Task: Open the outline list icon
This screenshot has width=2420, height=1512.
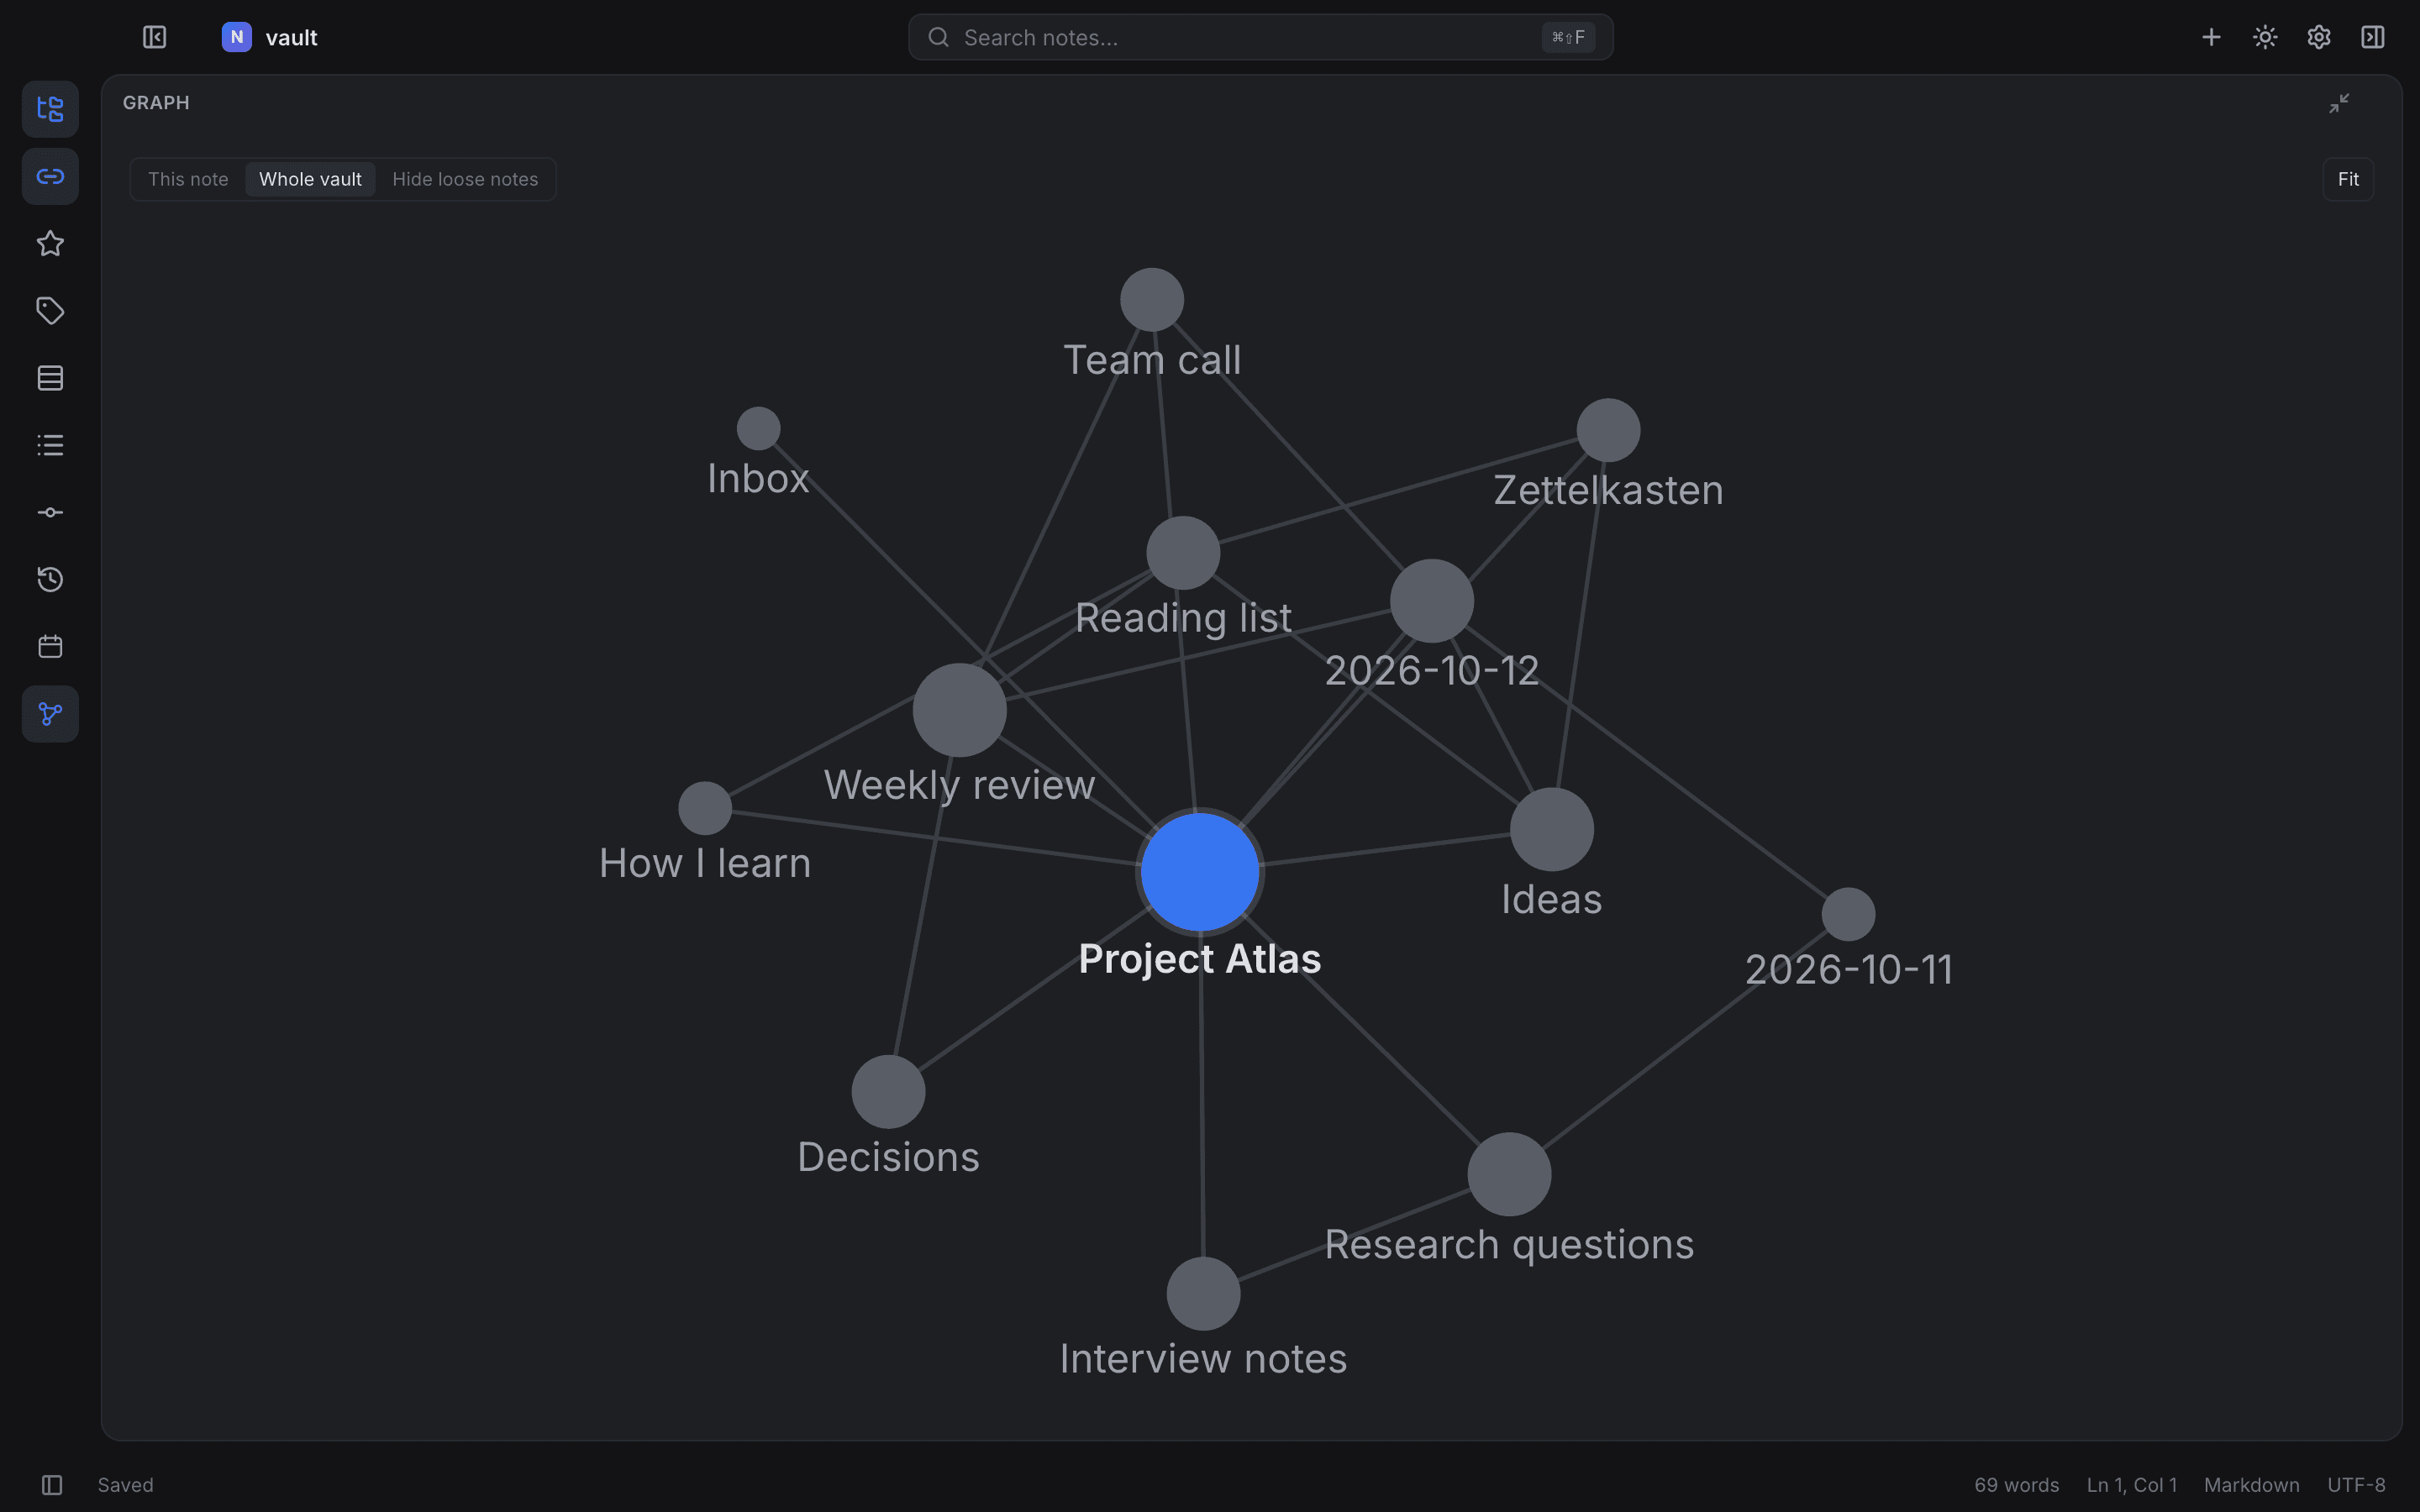Action: click(x=50, y=445)
